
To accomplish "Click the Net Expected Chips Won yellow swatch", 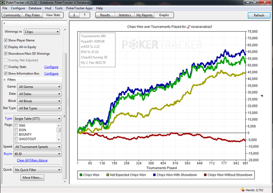I will (x=108, y=175).
